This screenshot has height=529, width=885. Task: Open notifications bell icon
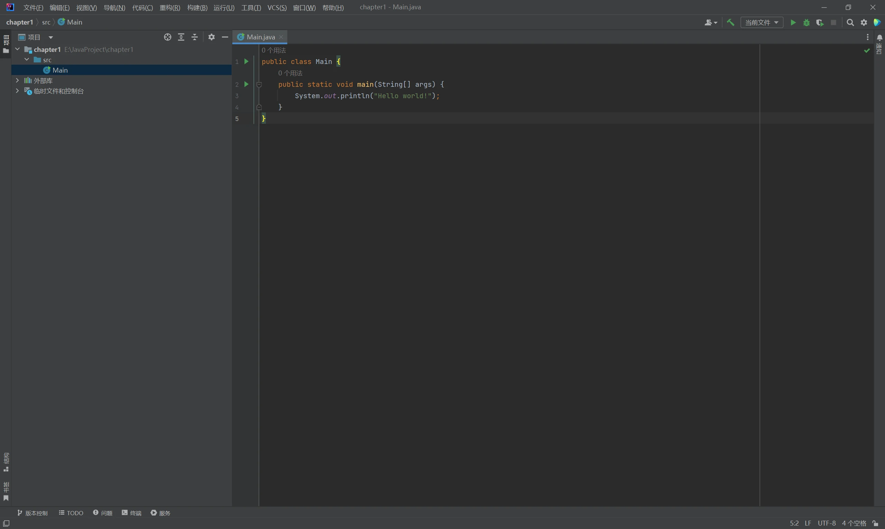coord(879,37)
